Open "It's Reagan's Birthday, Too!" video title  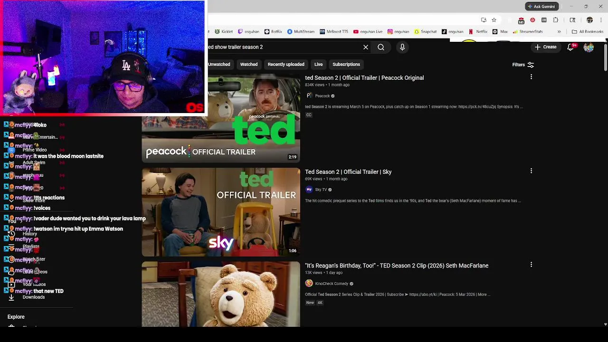(397, 266)
